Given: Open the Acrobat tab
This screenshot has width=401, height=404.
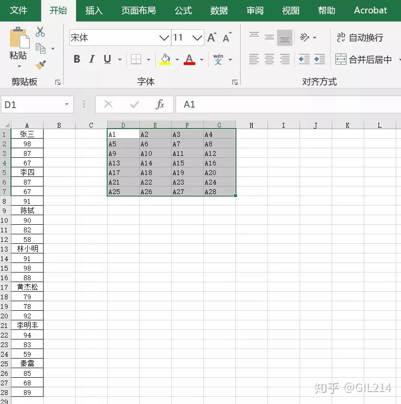Looking at the screenshot, I should (x=370, y=11).
